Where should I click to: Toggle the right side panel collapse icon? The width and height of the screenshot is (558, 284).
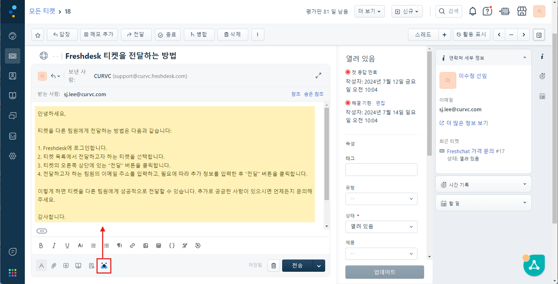pos(539,35)
